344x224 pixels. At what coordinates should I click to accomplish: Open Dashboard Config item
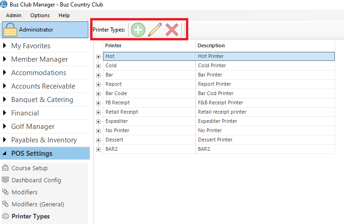coord(36,180)
